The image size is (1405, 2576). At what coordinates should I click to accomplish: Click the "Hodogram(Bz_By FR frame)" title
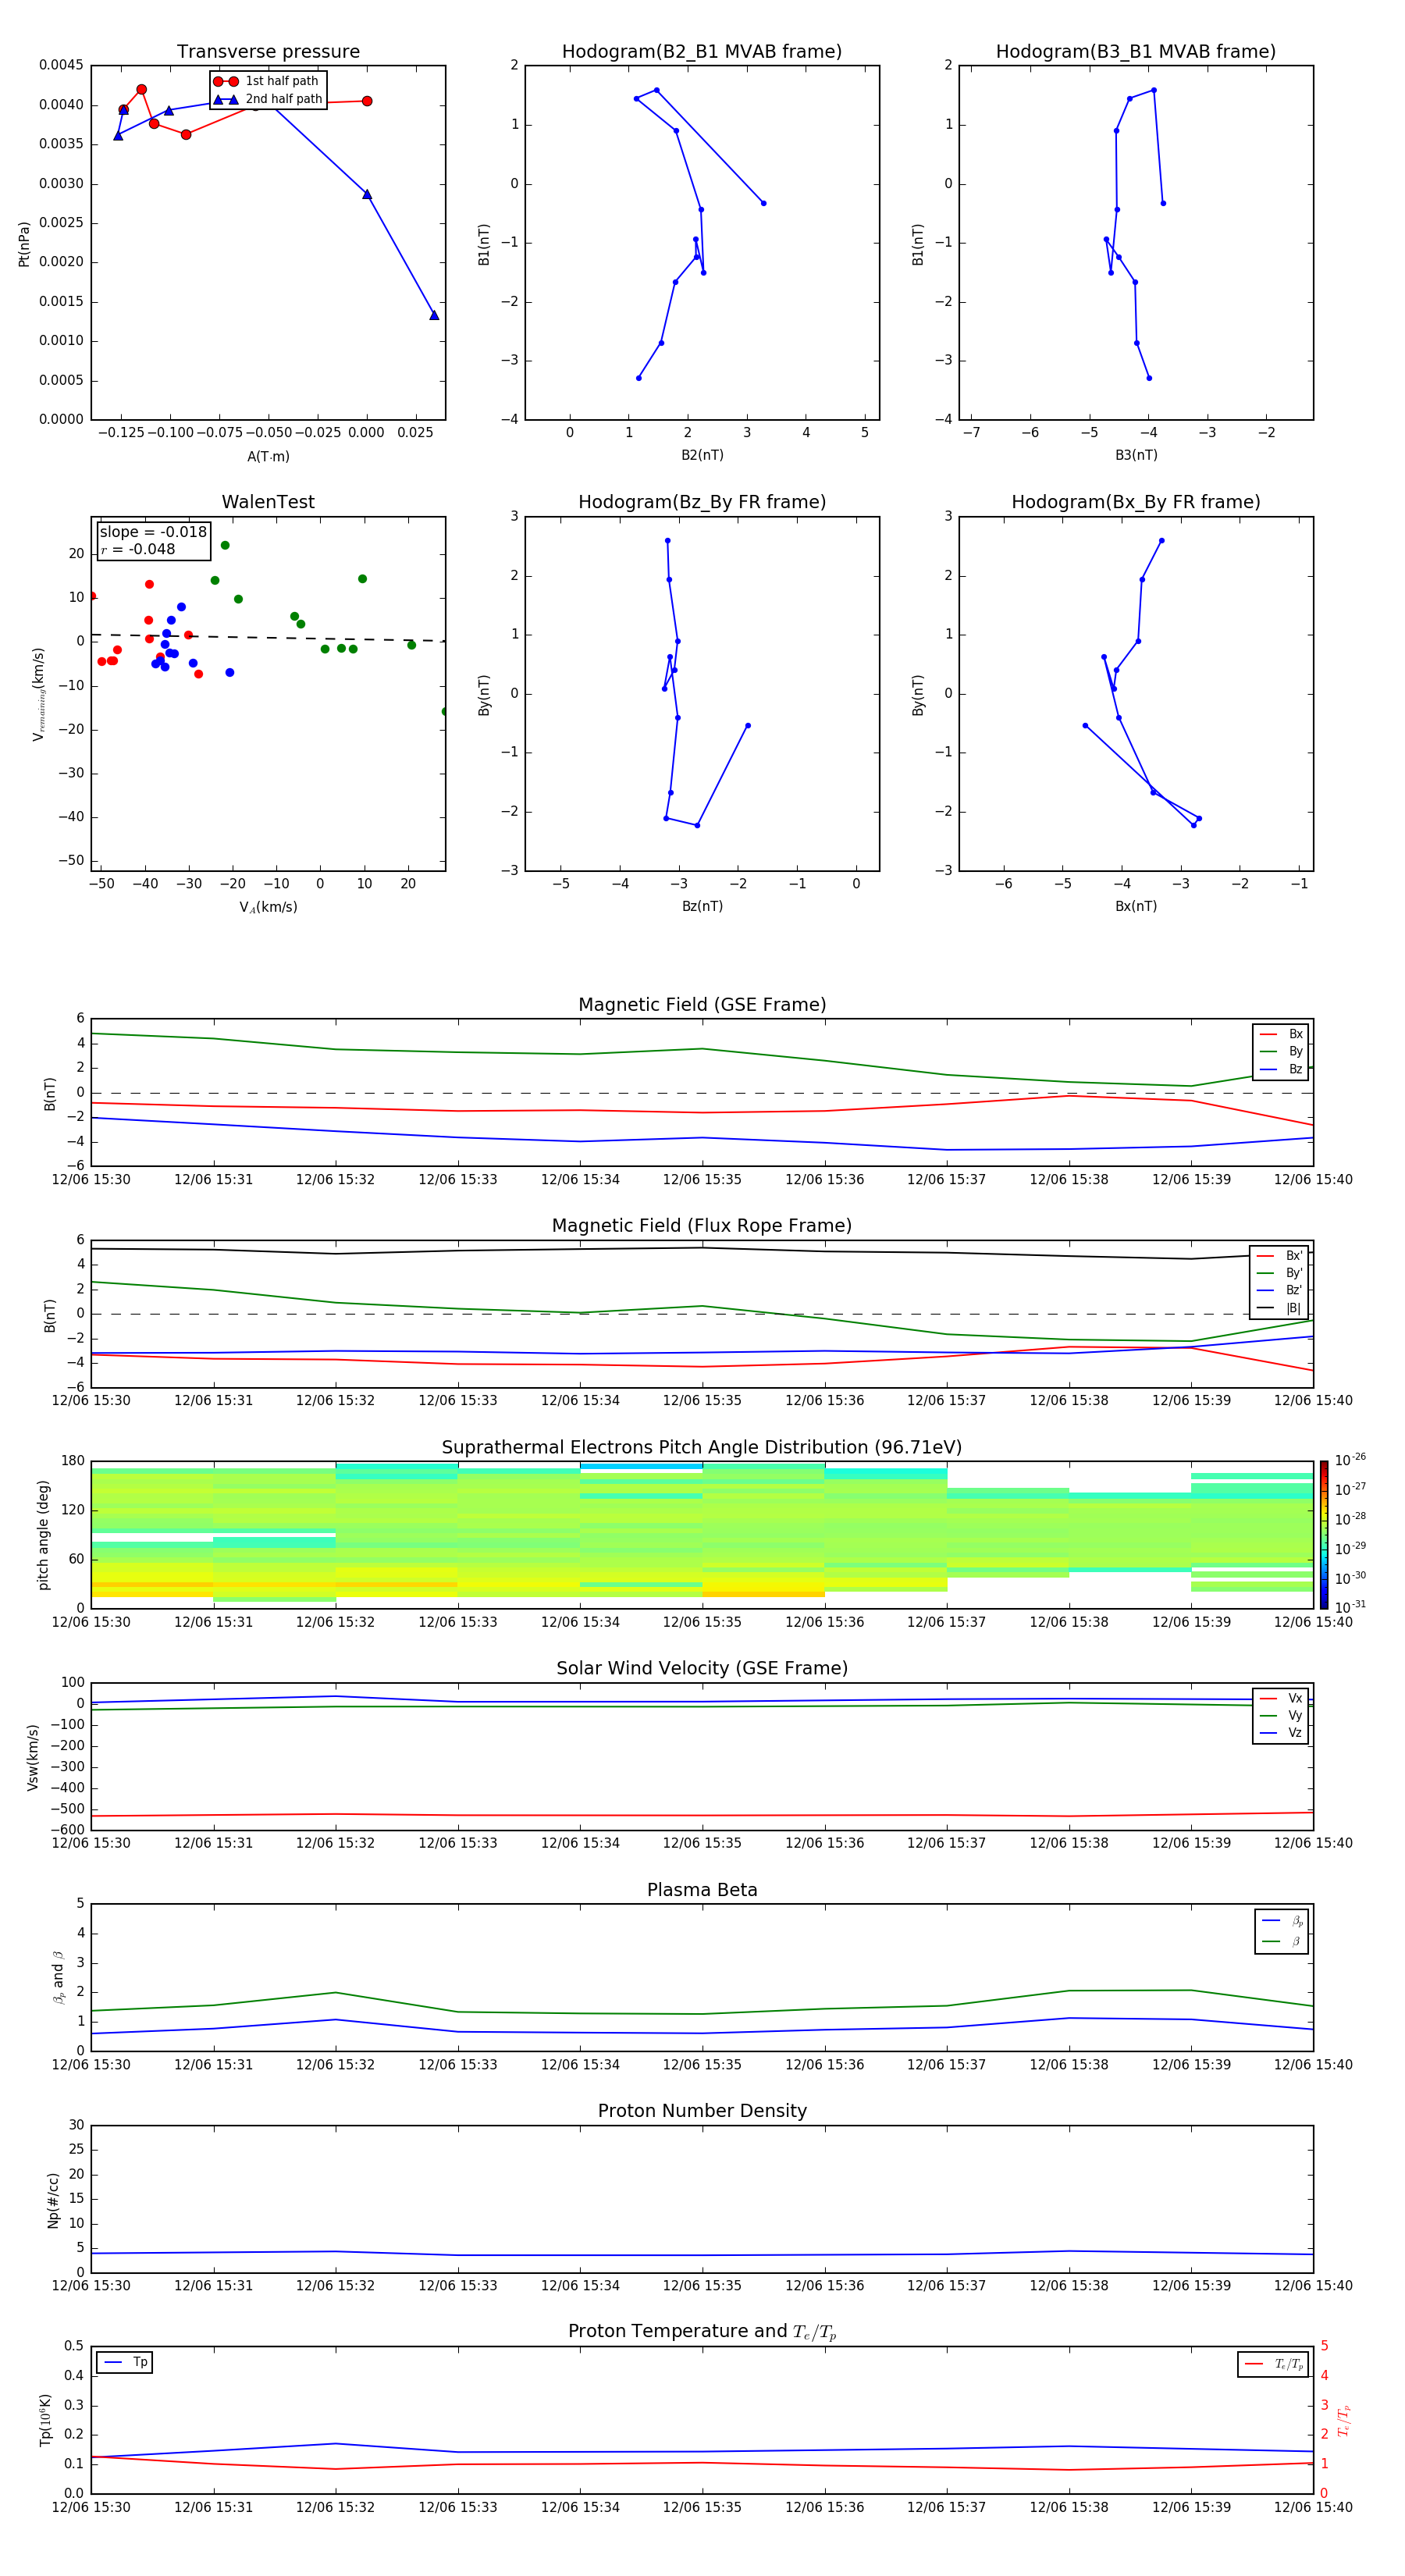[x=702, y=502]
